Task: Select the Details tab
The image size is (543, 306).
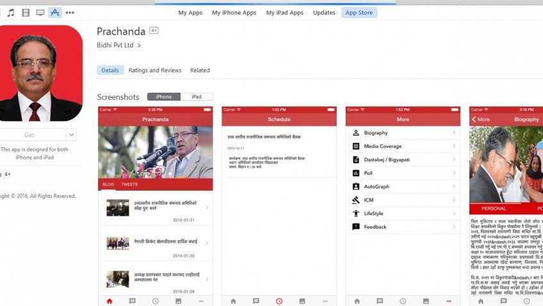Action: point(110,70)
